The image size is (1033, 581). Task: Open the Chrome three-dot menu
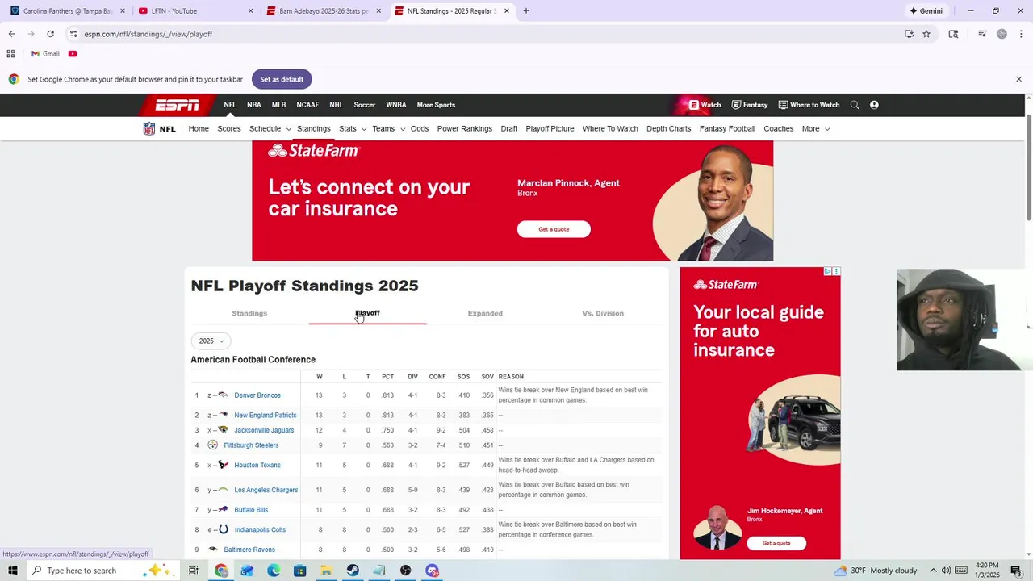(1021, 34)
